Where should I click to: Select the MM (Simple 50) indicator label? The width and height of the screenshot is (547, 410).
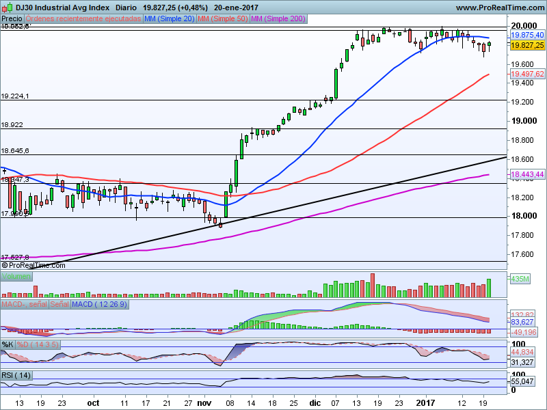(223, 19)
